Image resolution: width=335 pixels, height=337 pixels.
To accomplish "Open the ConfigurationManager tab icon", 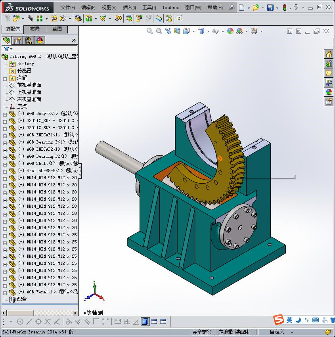I will (29, 40).
